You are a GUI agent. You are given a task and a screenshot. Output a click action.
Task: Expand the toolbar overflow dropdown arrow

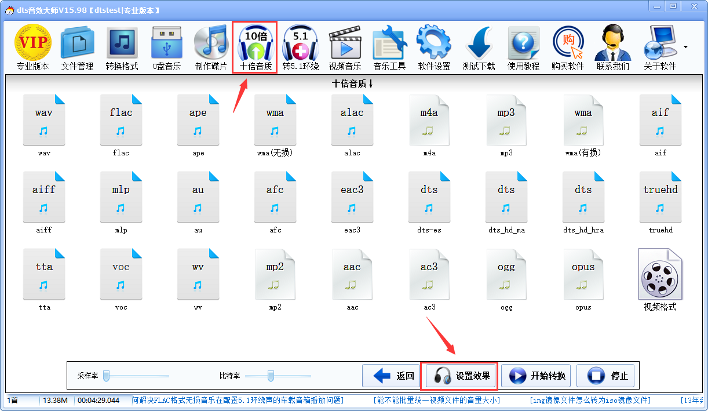click(686, 47)
